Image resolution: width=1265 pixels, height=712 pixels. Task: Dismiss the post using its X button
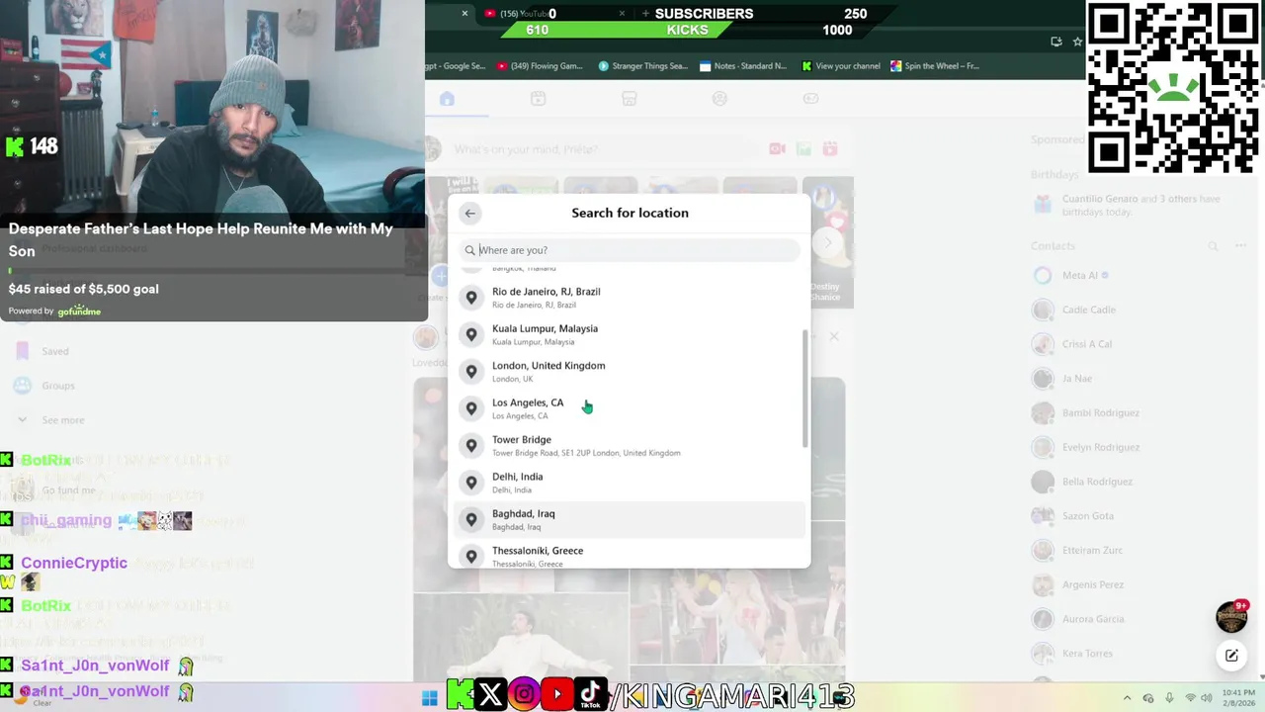pyautogui.click(x=834, y=337)
